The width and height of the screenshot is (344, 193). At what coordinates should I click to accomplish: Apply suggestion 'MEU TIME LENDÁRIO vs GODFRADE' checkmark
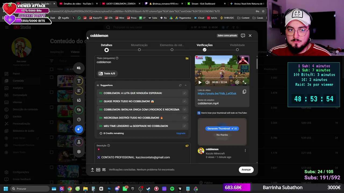tap(184, 126)
